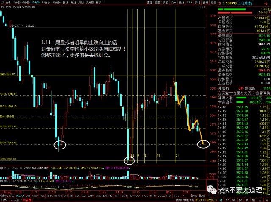Screen dimensions: 271x202
Task: Select the CR indicator tab
Action: (x=66, y=196)
